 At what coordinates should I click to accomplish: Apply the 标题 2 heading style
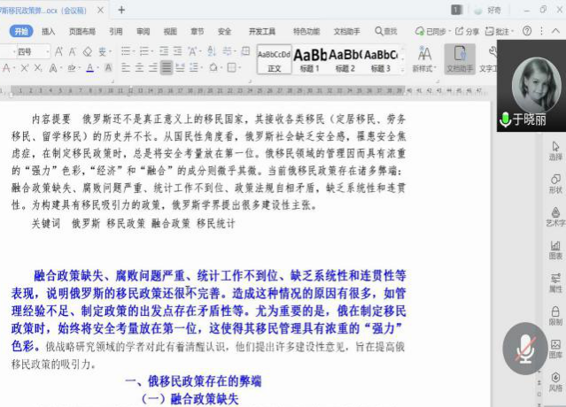pos(345,59)
